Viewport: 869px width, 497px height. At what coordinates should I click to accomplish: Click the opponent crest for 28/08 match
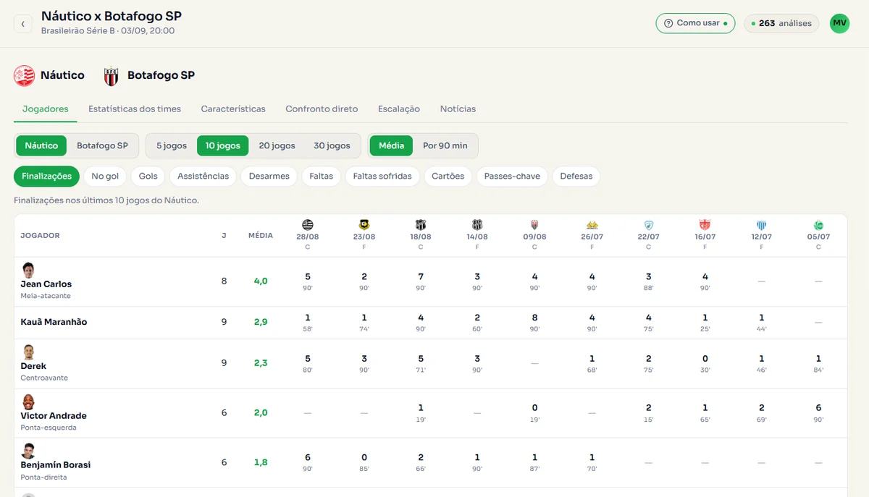pos(308,225)
